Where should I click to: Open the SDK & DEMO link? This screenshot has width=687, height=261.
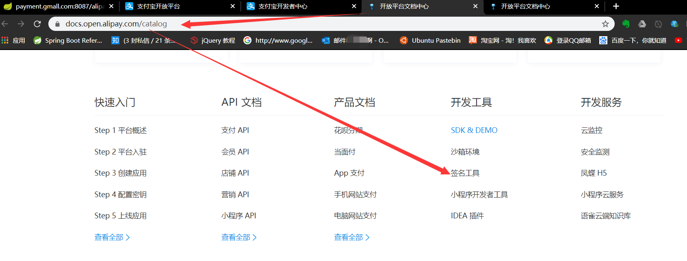click(x=474, y=130)
